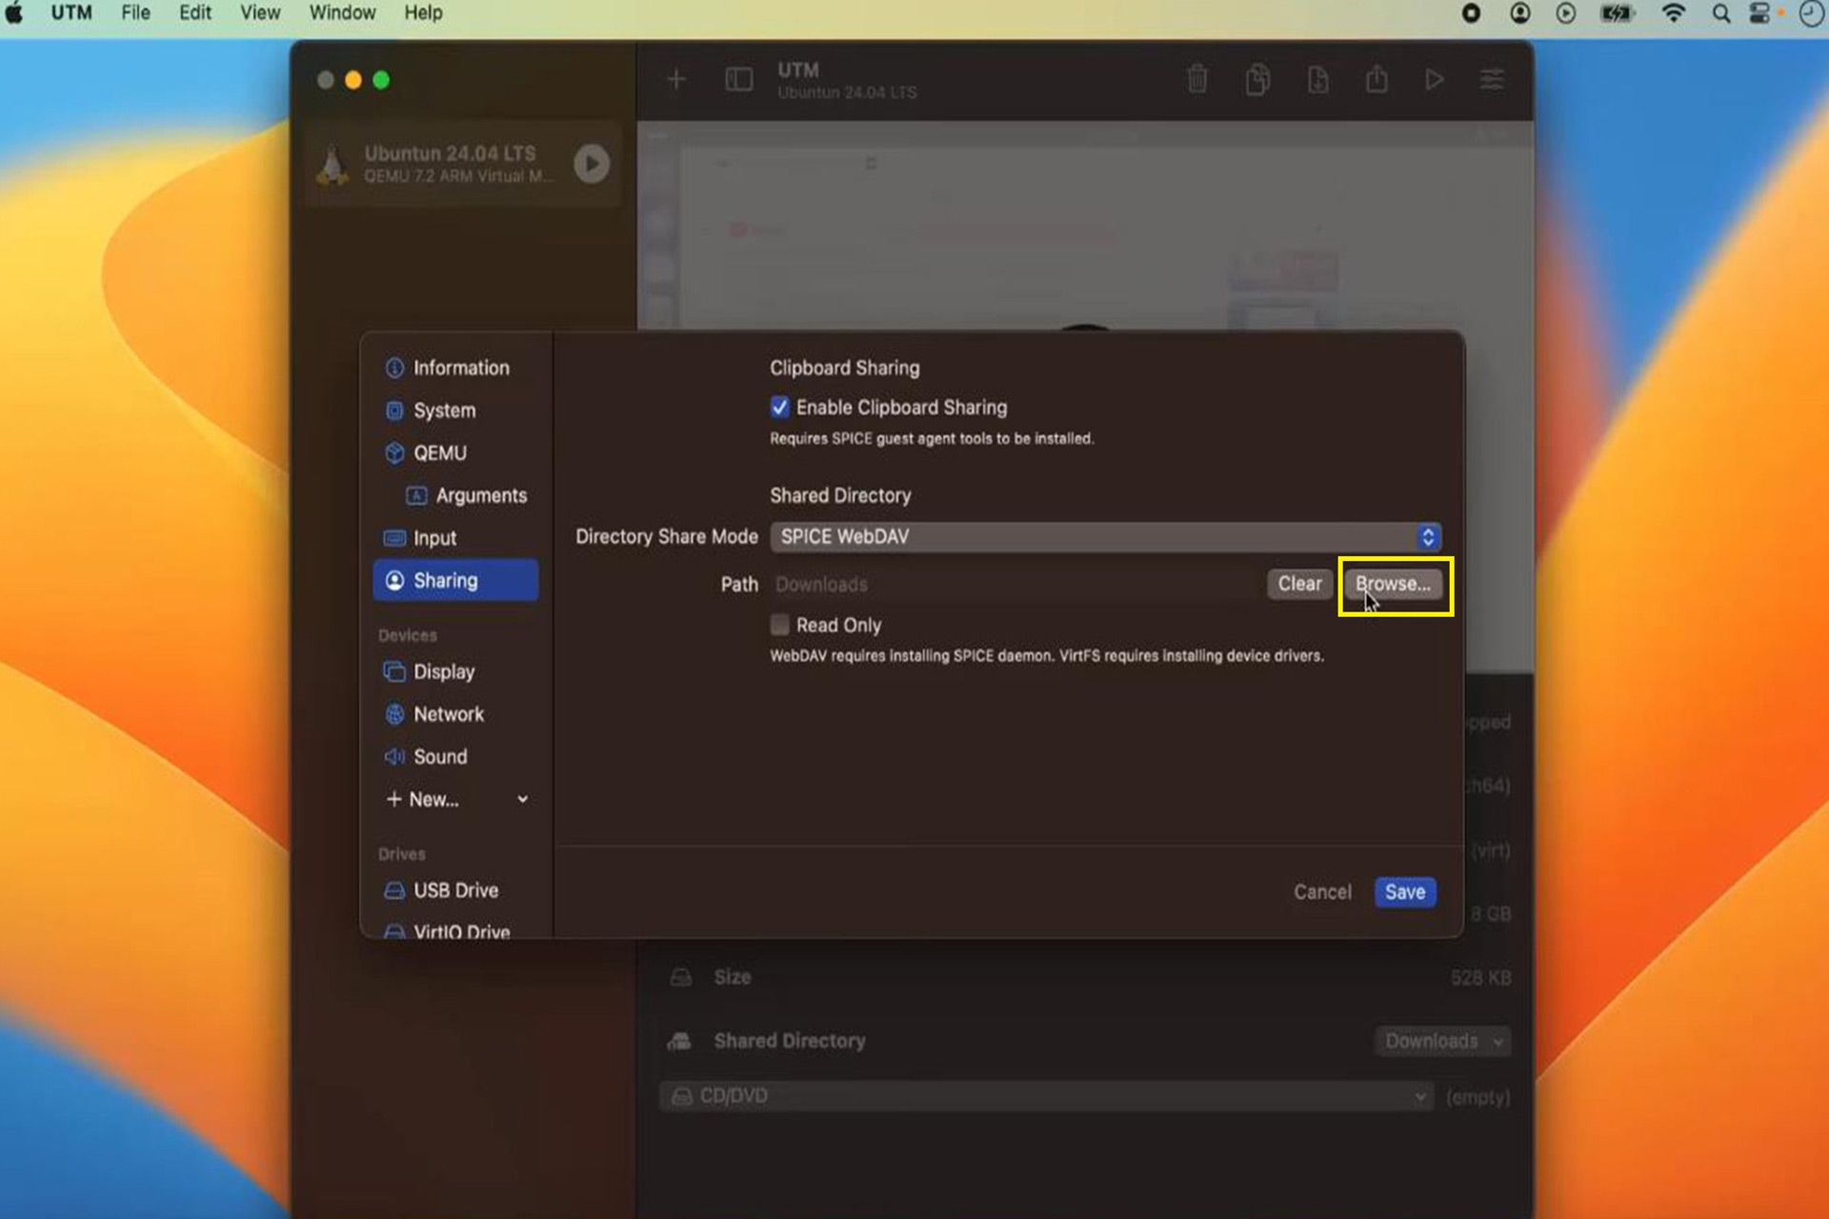1829x1219 pixels.
Task: Click the battery status icon
Action: pos(1617,13)
